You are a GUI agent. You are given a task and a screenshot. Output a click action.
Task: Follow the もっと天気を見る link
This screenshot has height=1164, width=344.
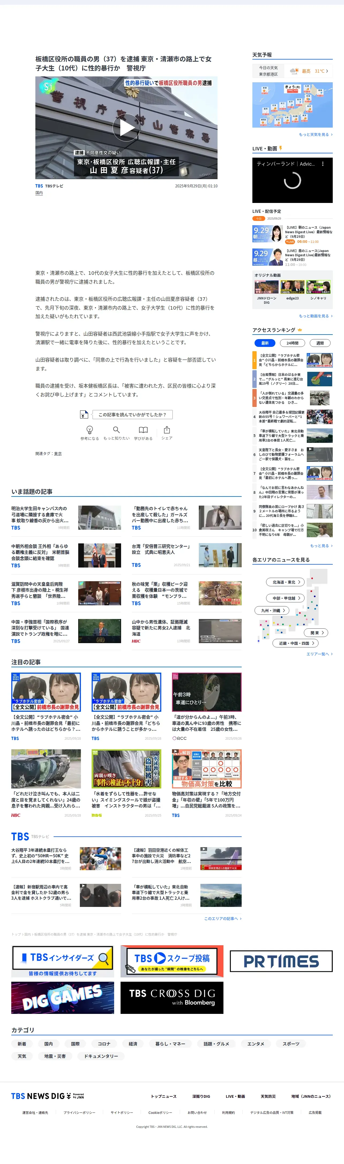pos(316,135)
